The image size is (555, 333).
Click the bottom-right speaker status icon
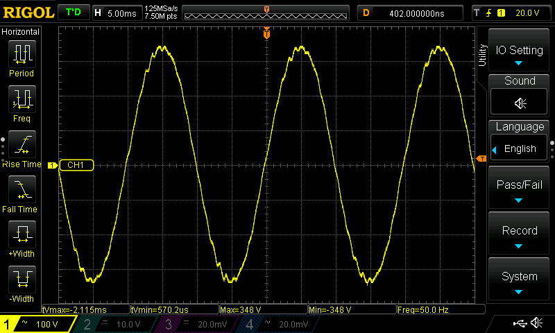click(x=536, y=323)
